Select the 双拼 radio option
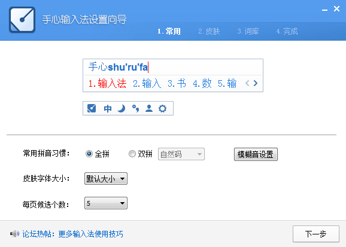Viewport: 346px width, 247px height. [132, 154]
